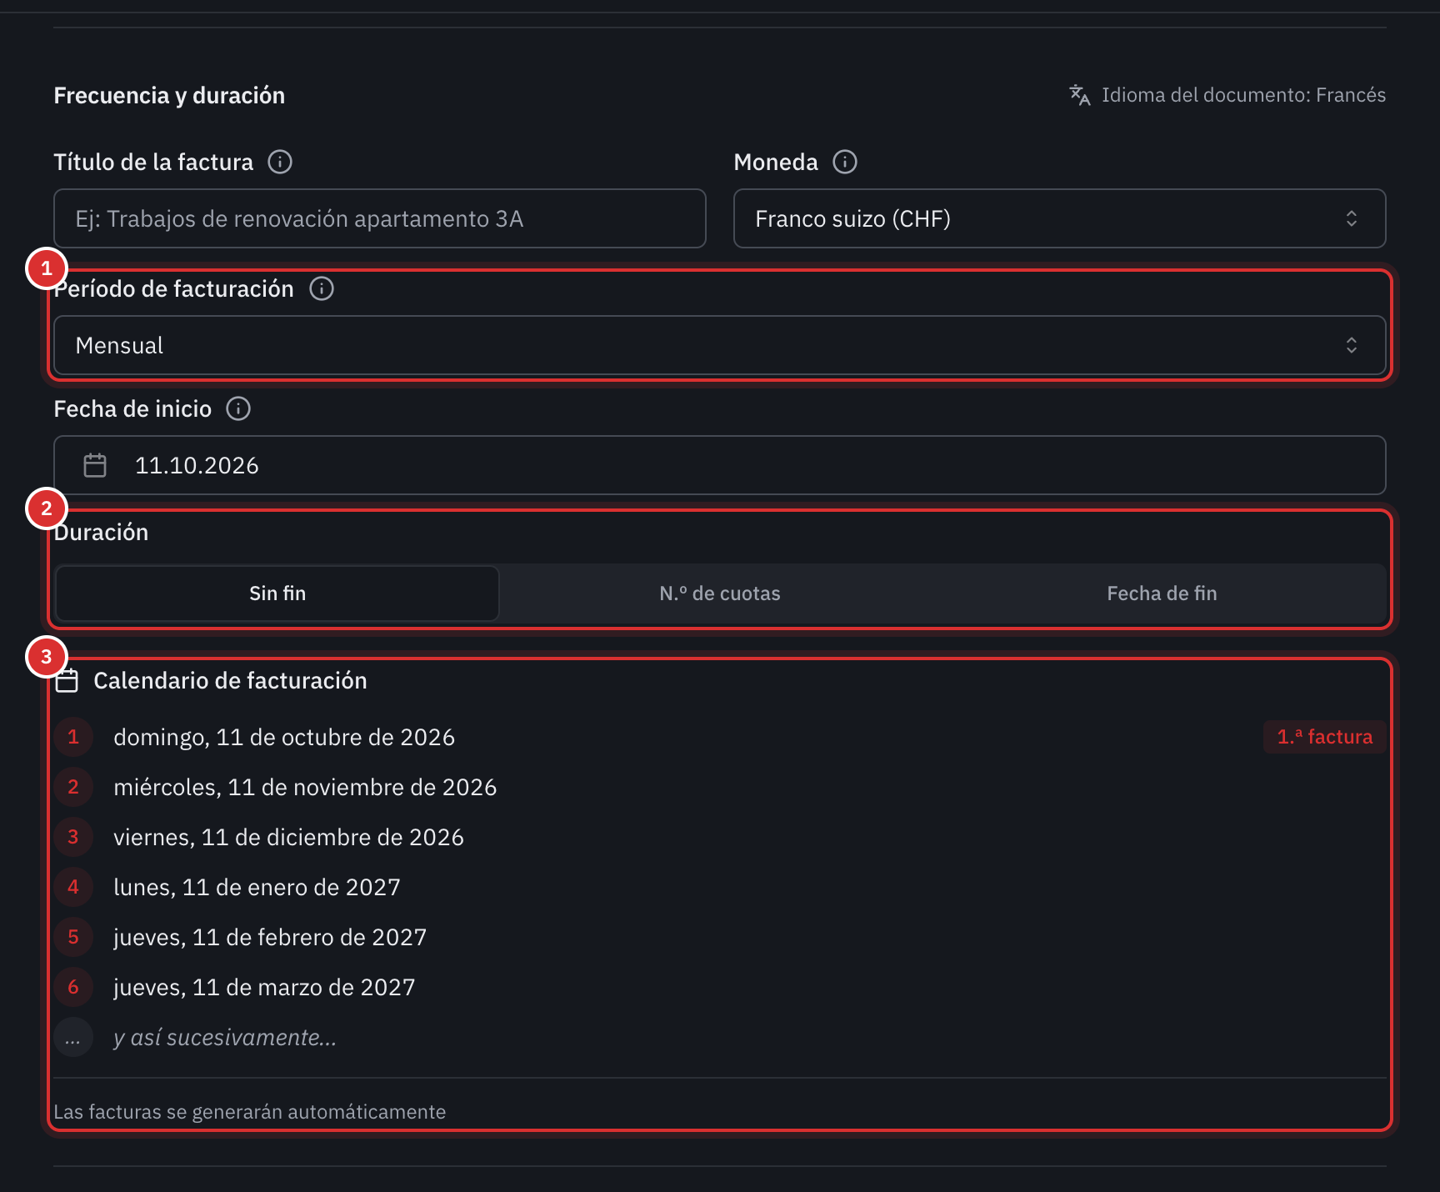Select 'jueves, 11 de febrero de 2027'
Screen dimensions: 1440x1192
270,937
